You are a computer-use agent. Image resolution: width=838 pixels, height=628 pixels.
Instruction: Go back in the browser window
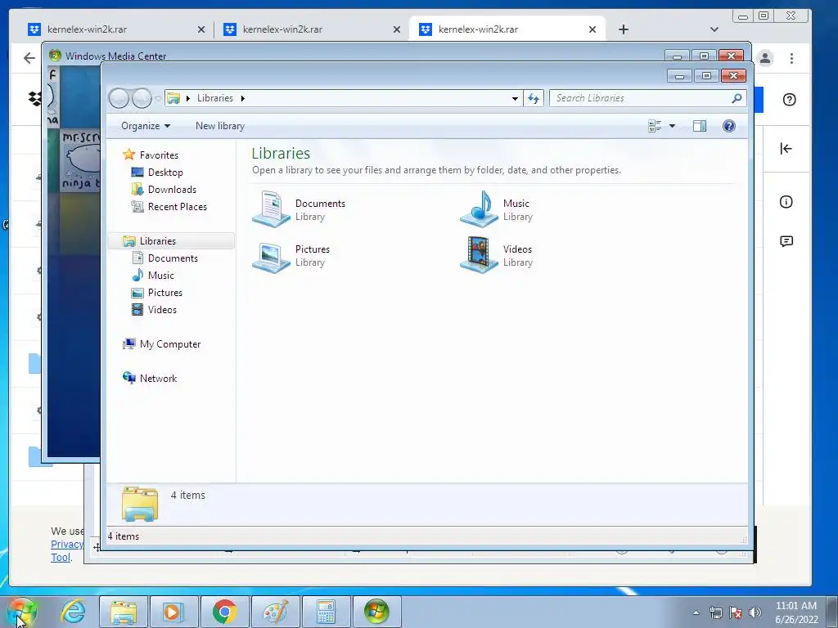pos(29,58)
